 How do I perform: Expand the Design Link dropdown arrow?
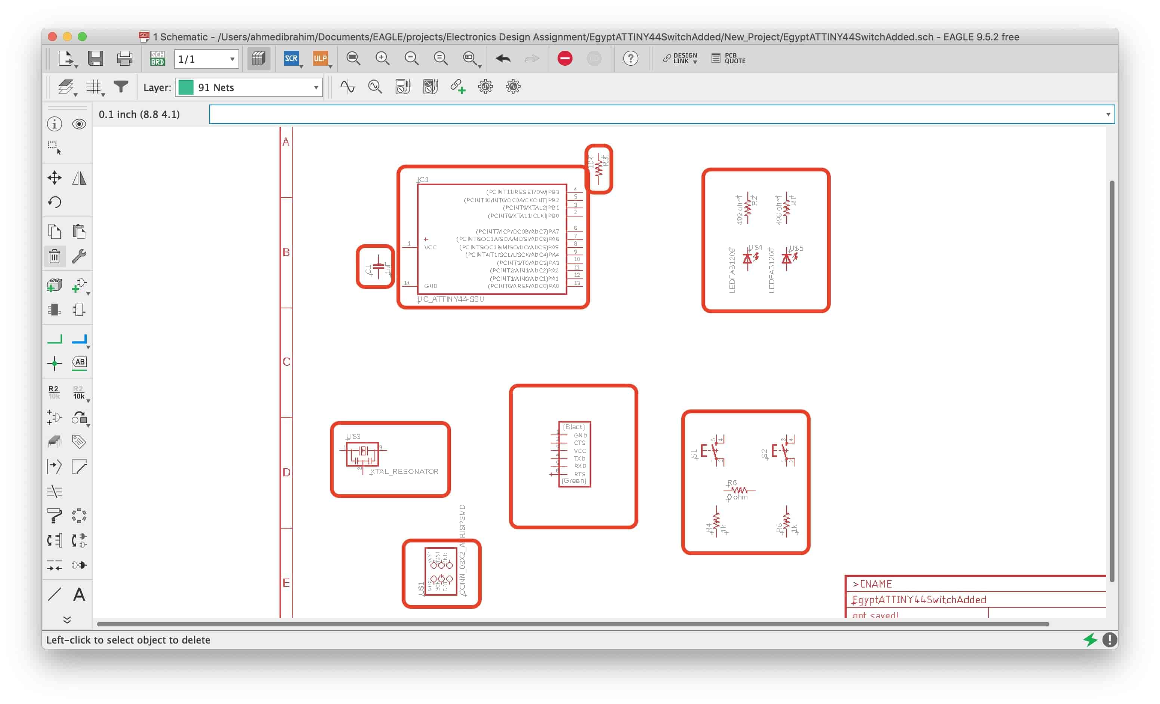(695, 62)
